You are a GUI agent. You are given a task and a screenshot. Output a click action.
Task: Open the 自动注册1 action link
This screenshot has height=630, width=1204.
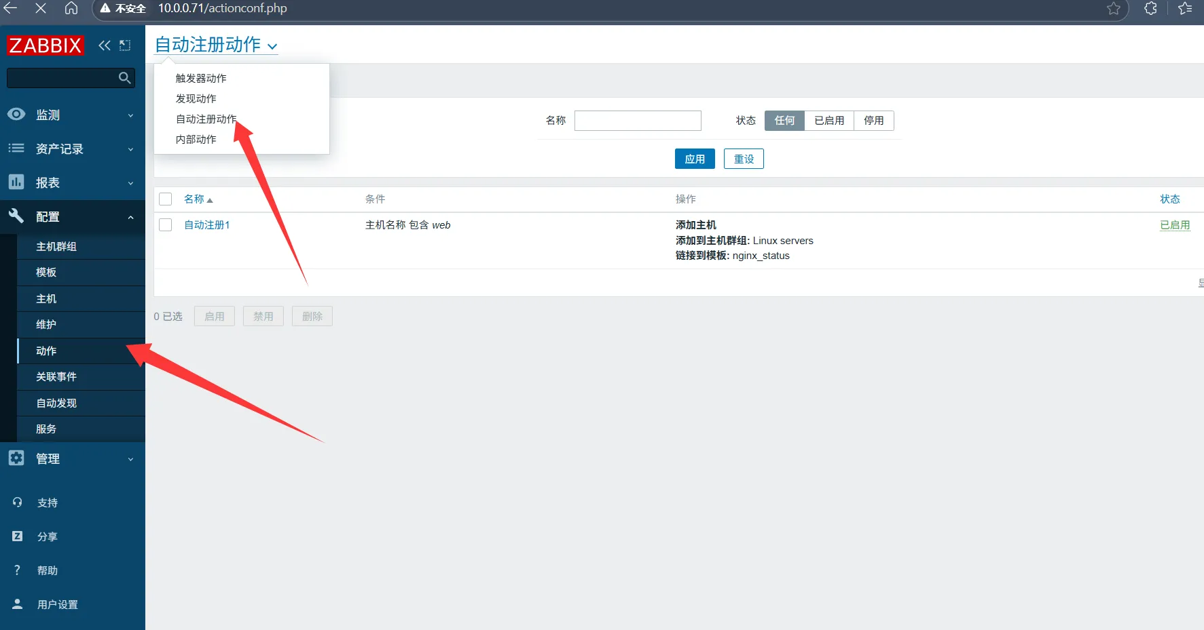click(207, 225)
